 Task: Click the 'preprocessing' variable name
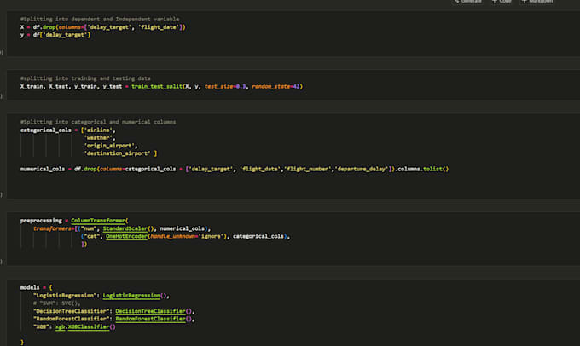[x=41, y=221]
